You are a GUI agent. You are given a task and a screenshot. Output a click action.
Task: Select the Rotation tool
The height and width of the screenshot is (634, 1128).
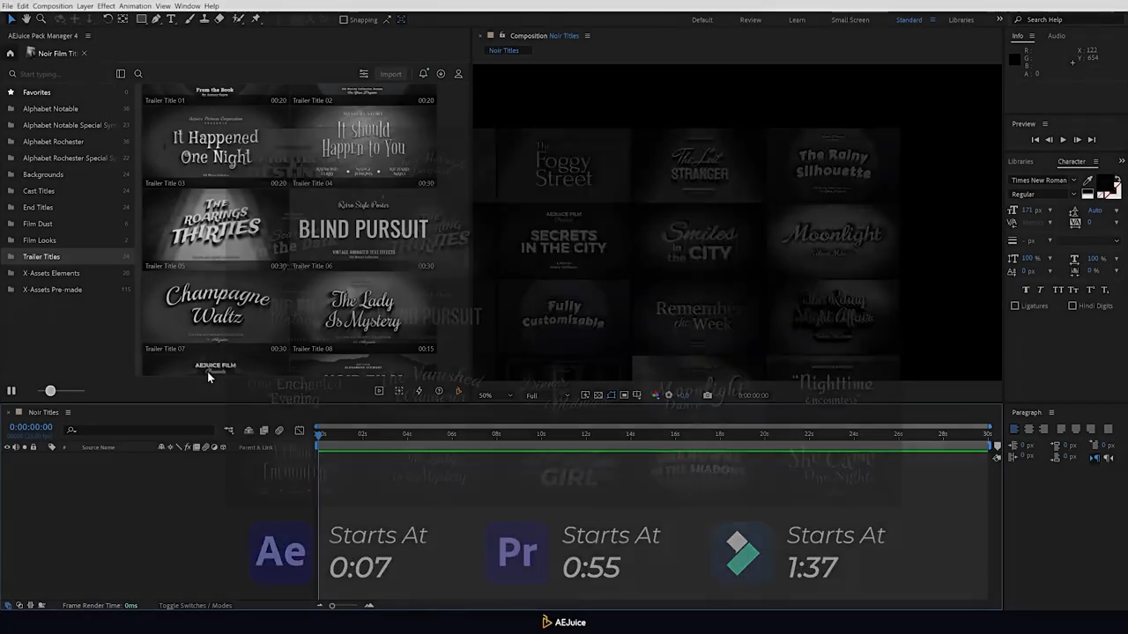click(107, 18)
